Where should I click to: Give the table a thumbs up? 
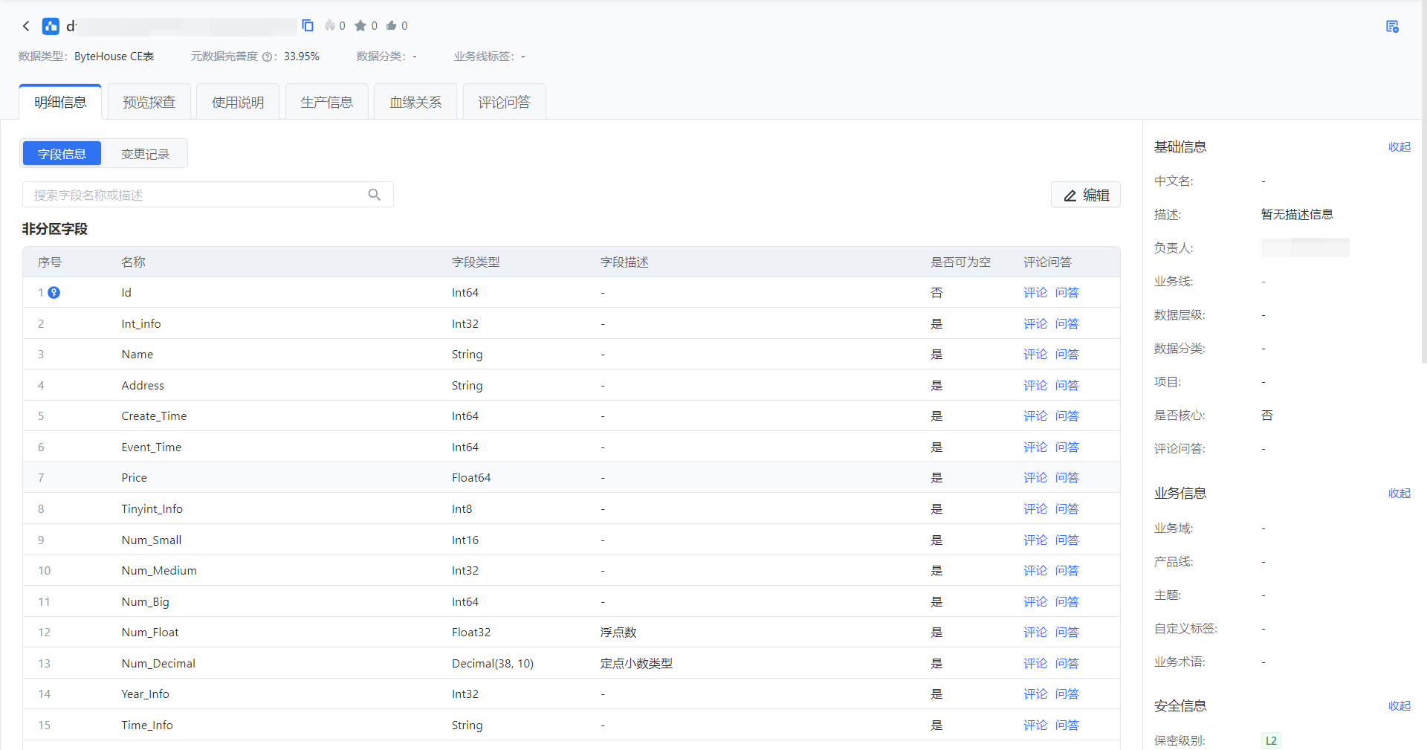[x=392, y=26]
